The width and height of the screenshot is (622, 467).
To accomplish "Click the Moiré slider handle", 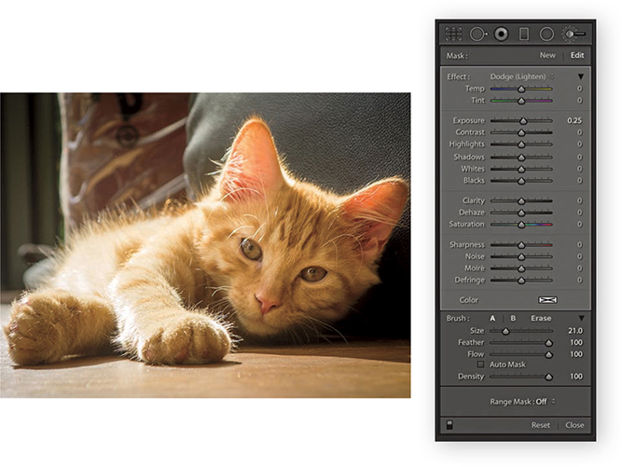I will [x=521, y=268].
